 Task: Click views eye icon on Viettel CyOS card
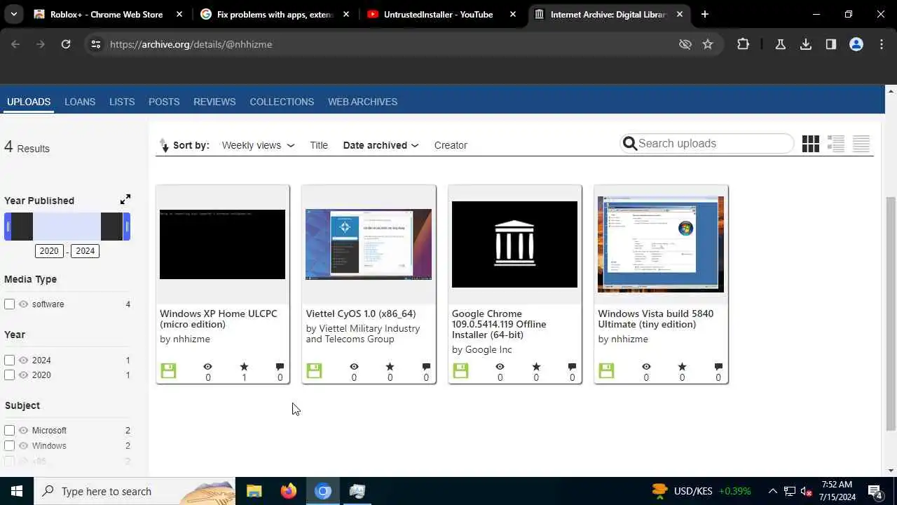tap(354, 367)
